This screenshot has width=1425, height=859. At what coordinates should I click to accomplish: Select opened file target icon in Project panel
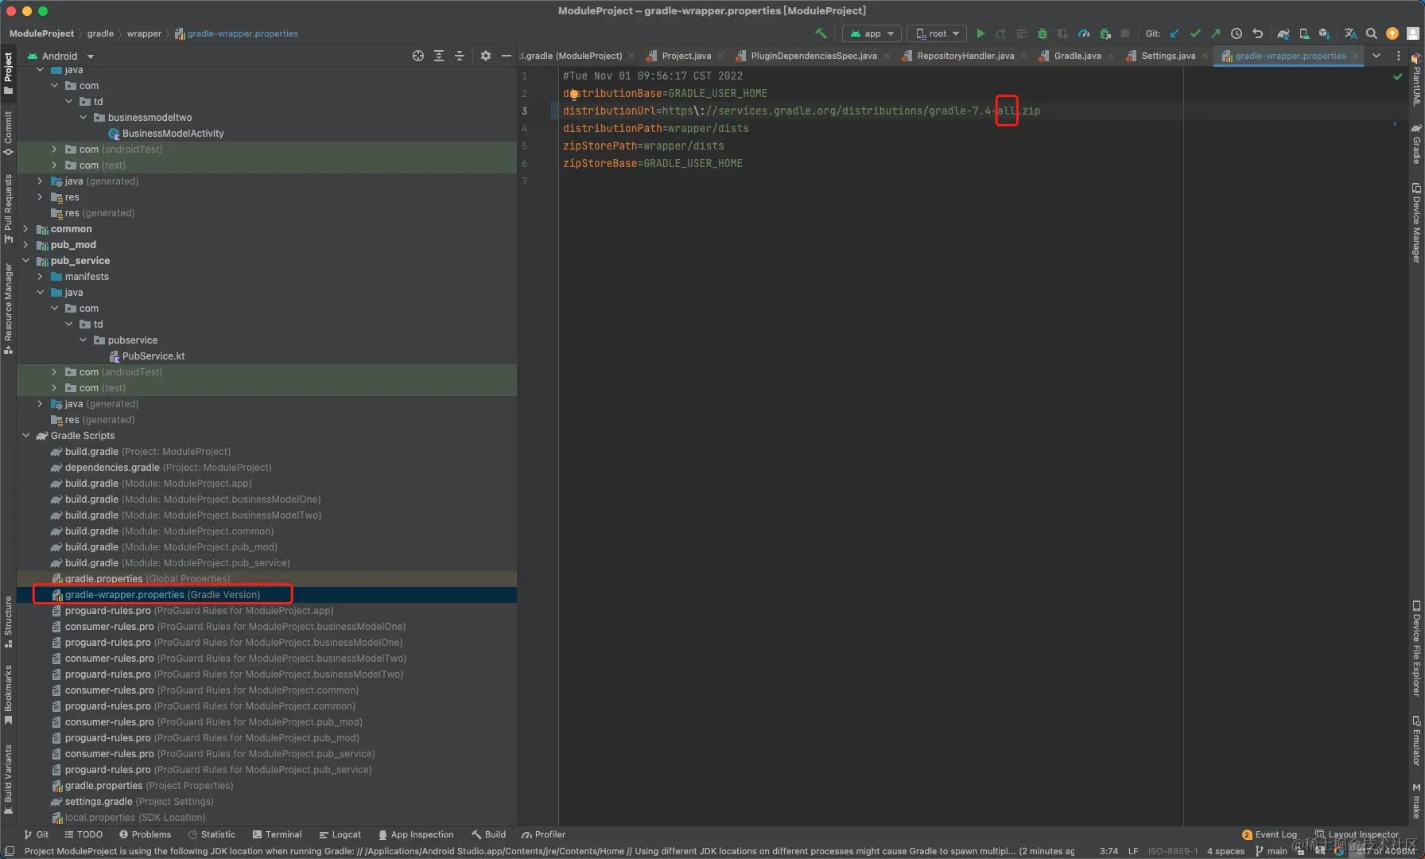coord(418,56)
